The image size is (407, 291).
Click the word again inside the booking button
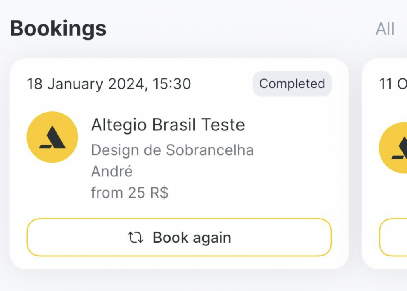tap(212, 238)
